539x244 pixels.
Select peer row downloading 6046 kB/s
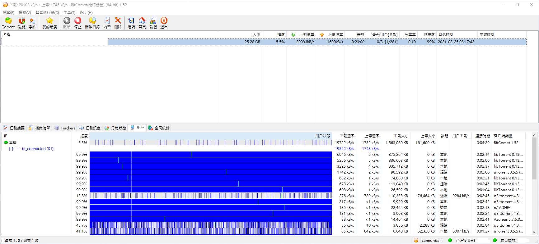click(264, 155)
